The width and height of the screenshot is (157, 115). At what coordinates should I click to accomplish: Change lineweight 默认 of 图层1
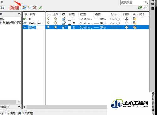tap(100, 27)
